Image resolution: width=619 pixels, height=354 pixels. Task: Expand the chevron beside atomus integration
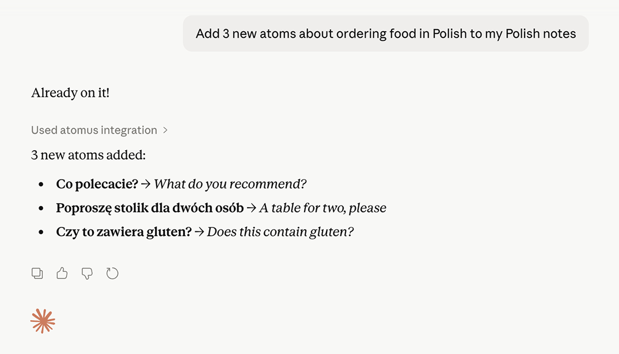(165, 130)
